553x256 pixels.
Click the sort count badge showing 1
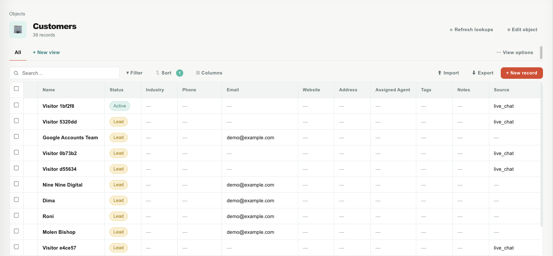pos(180,73)
